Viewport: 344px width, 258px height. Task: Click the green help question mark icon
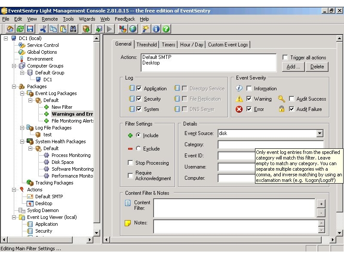click(x=166, y=29)
